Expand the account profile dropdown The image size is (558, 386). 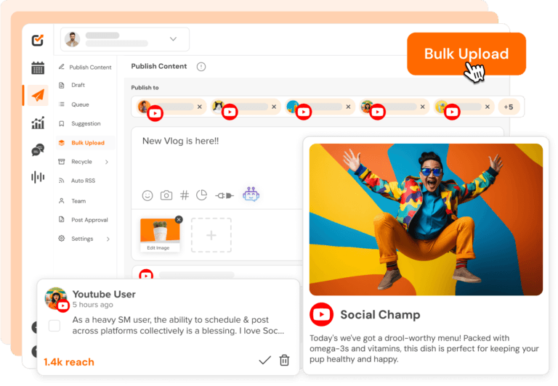pos(174,38)
